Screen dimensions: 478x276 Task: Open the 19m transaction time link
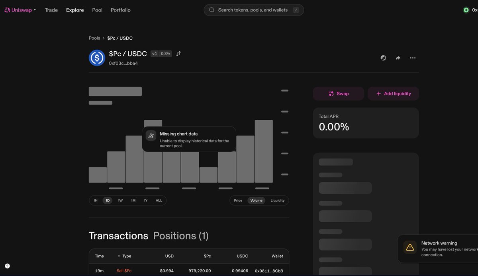pos(100,271)
